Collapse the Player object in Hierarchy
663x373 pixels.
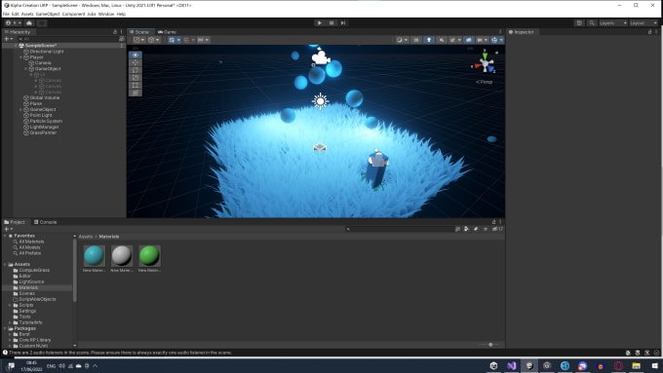(x=20, y=57)
